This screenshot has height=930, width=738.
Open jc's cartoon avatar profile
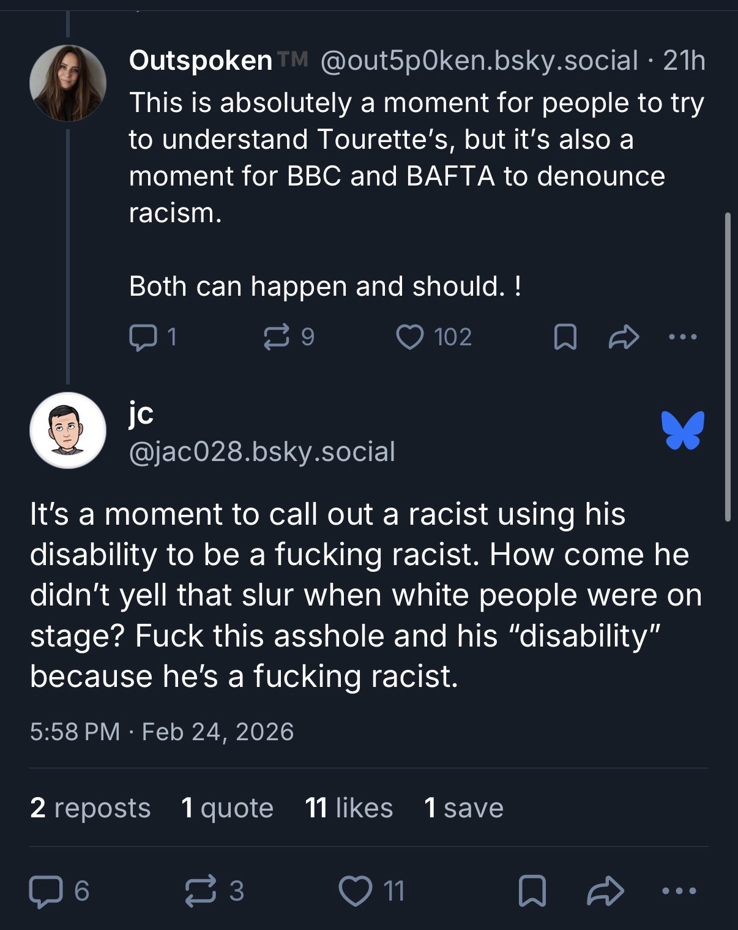pyautogui.click(x=68, y=430)
